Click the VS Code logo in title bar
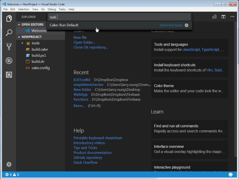 coord(4,4)
